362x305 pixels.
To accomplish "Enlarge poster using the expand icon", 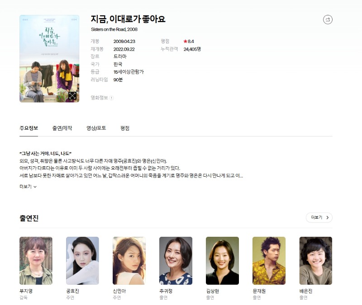I will point(72,95).
